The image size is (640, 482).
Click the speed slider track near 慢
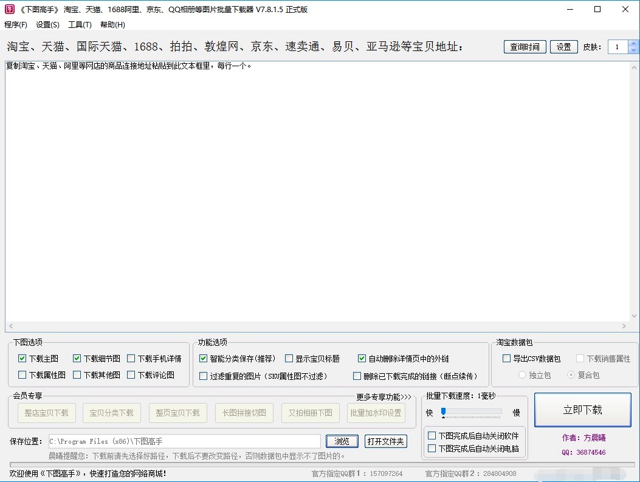[x=498, y=411]
